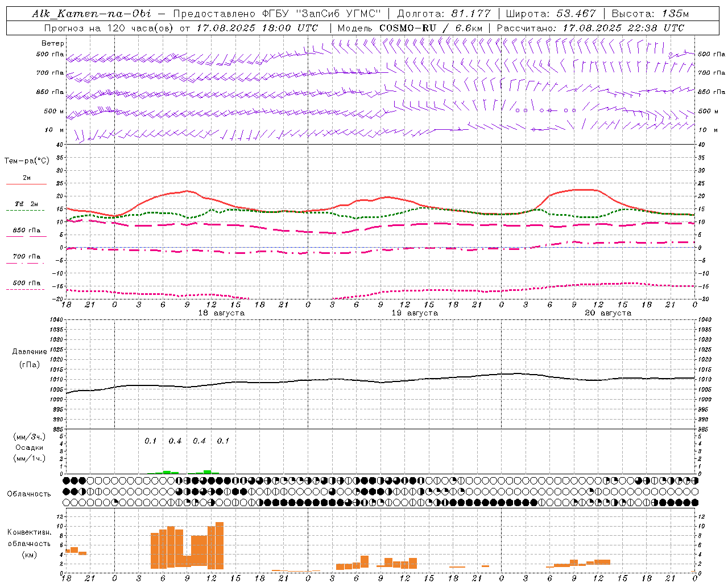Screen dimensions: 728x583
Task: Click the Ветер section label
Action: coord(53,43)
